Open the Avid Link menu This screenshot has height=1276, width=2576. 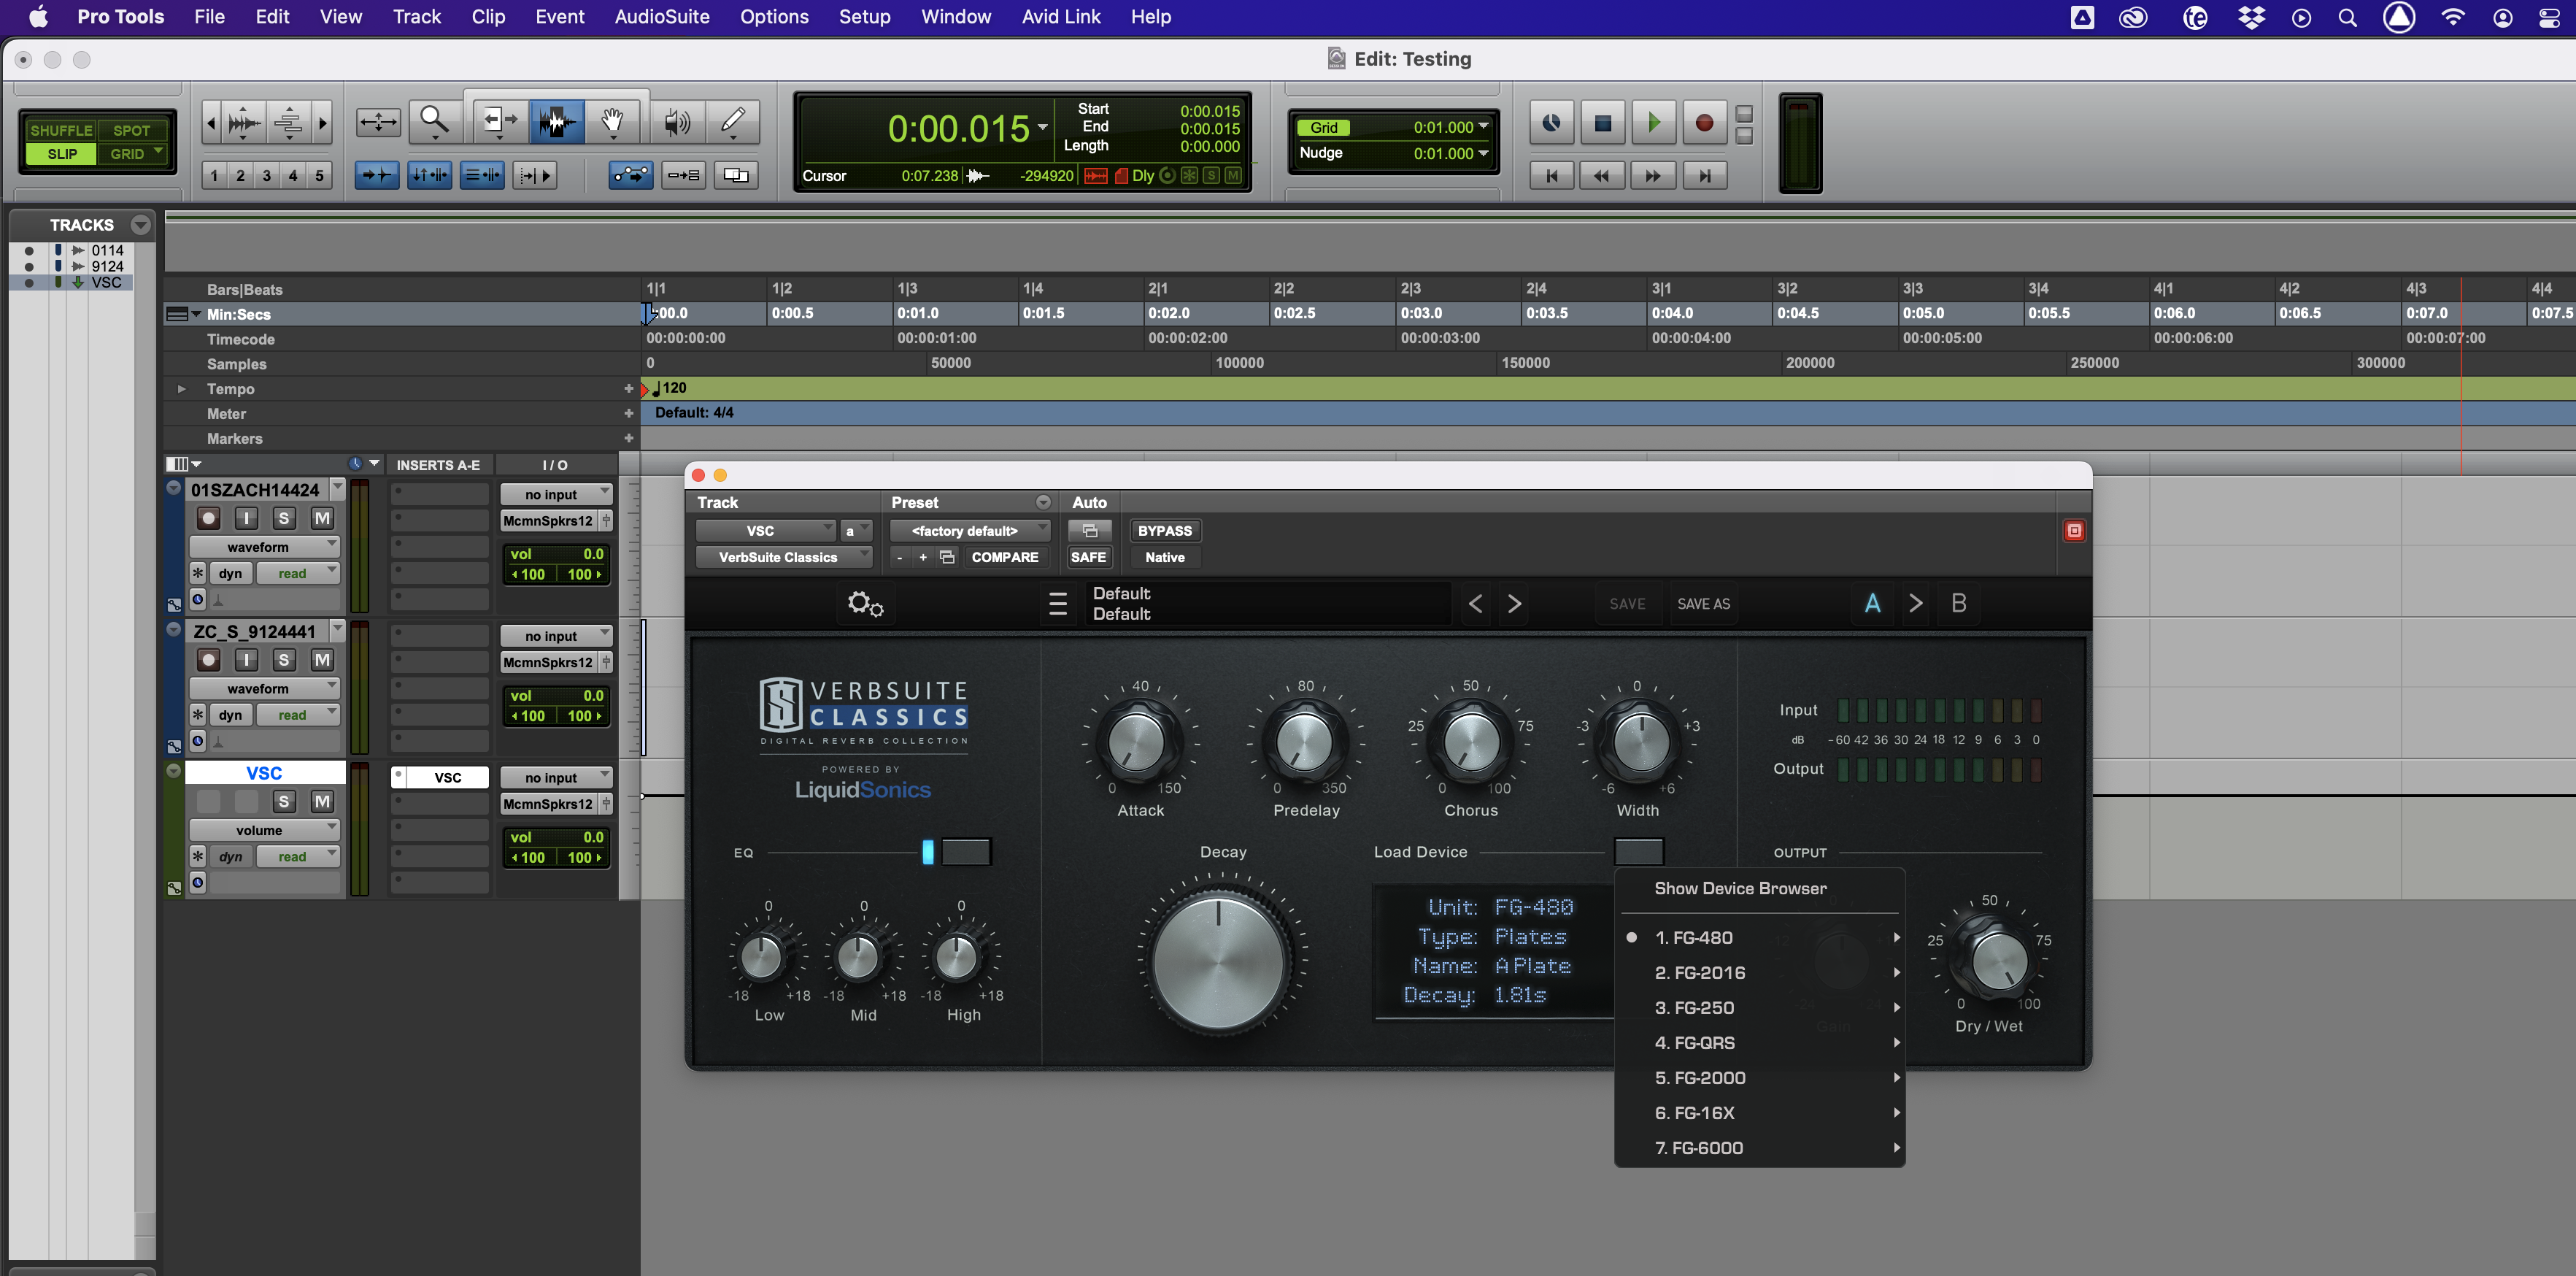tap(1060, 17)
